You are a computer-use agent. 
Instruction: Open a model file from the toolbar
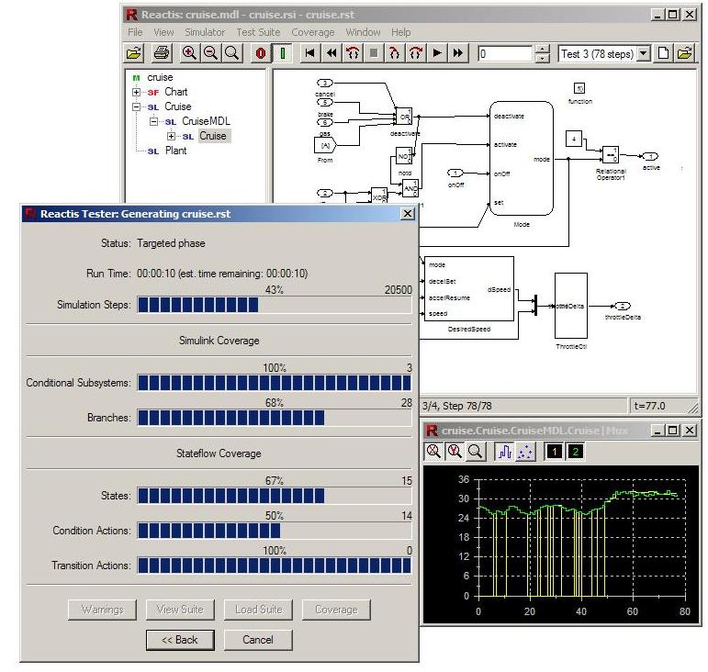tap(134, 53)
